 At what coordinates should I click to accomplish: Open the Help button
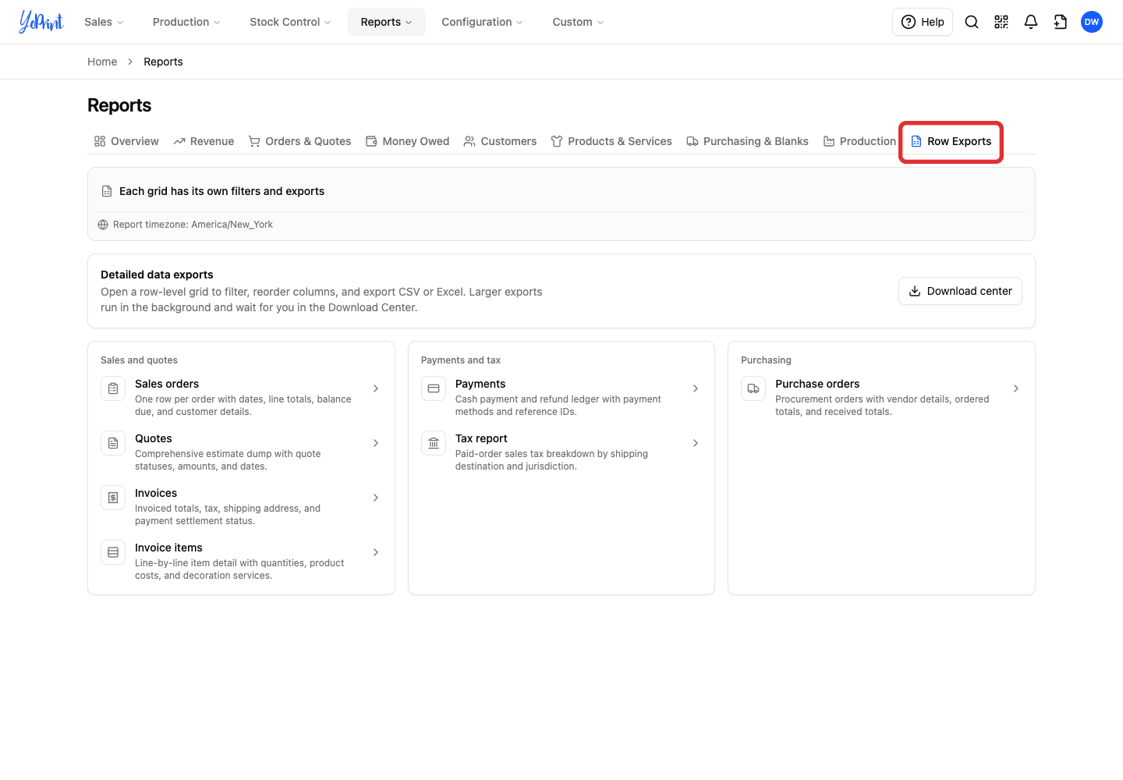pos(923,22)
